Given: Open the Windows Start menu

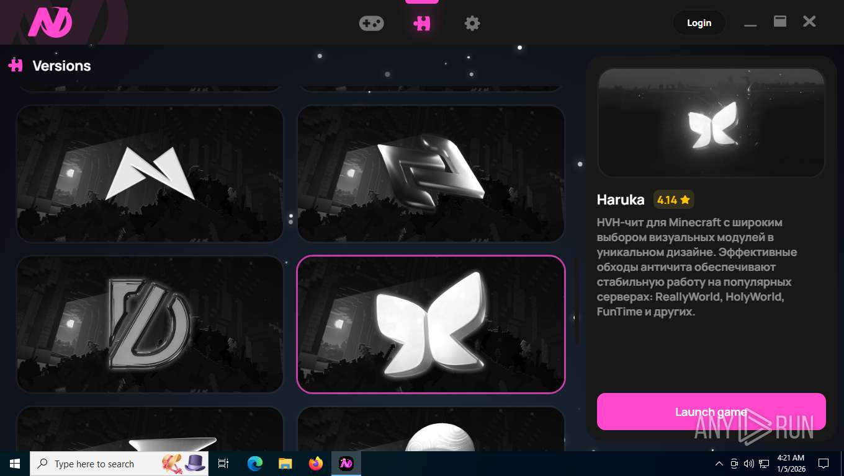Looking at the screenshot, I should tap(15, 464).
